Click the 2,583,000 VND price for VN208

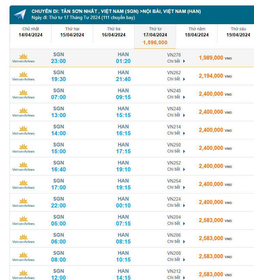click(x=211, y=256)
